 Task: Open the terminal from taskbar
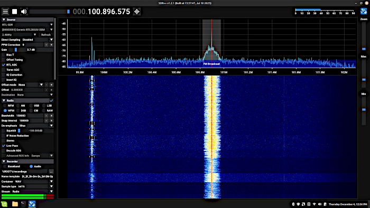[x=23, y=204]
